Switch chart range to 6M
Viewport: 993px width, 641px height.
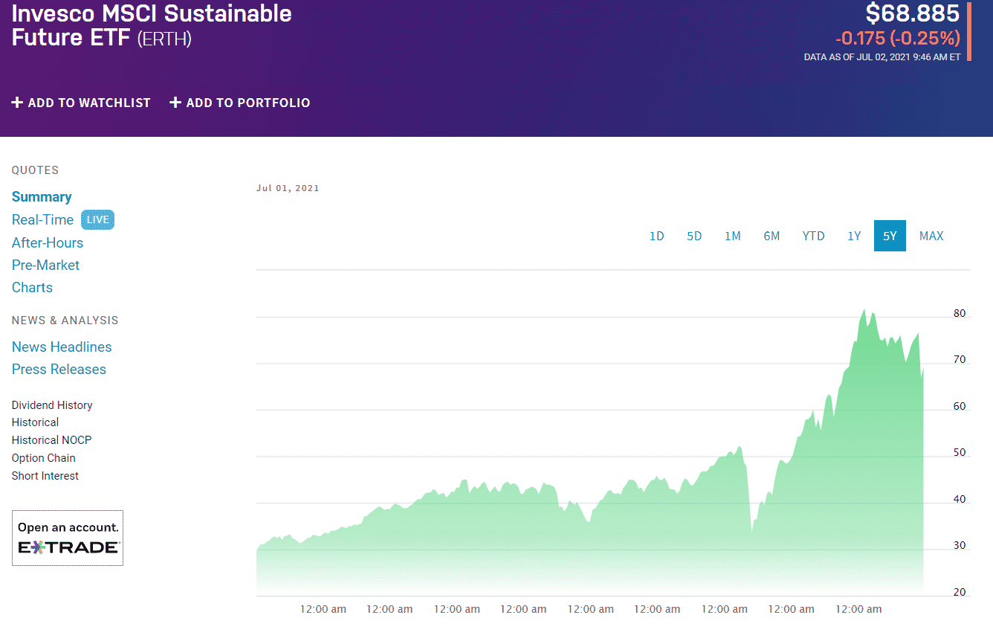pos(772,236)
